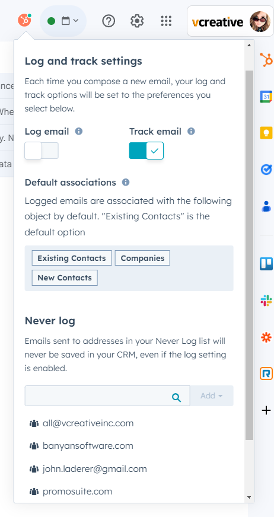Image resolution: width=274 pixels, height=517 pixels.
Task: Open Google Calendar in side panel
Action: tap(266, 96)
